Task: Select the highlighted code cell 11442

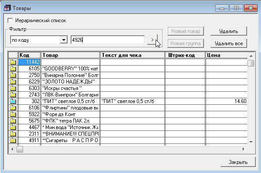Action: point(30,62)
